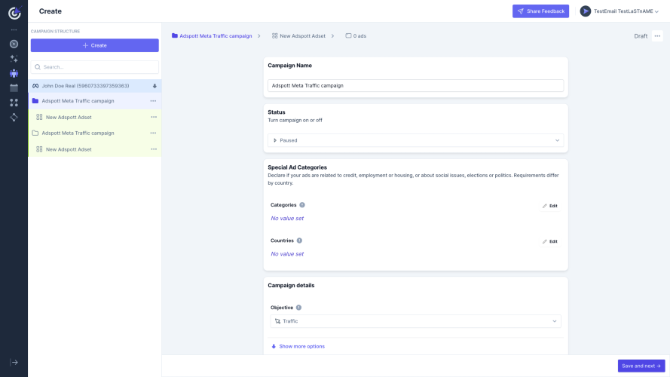Open the diamond nodes icon in sidebar
This screenshot has width=670, height=377.
[x=14, y=117]
